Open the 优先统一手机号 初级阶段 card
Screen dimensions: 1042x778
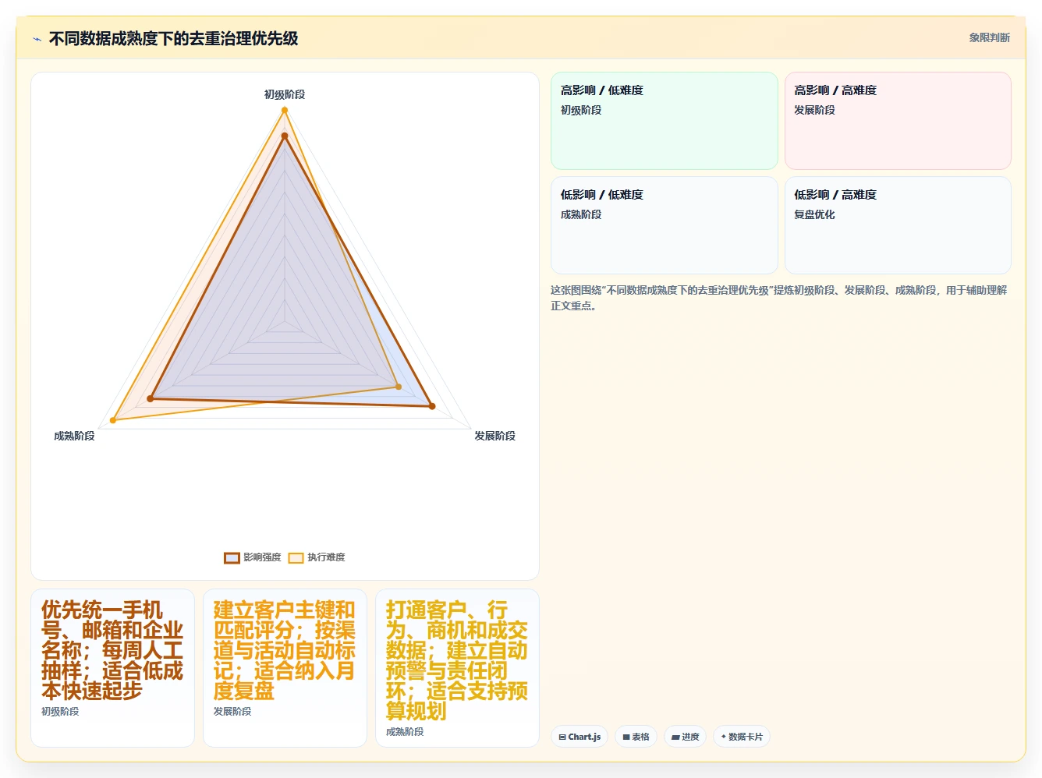(112, 668)
